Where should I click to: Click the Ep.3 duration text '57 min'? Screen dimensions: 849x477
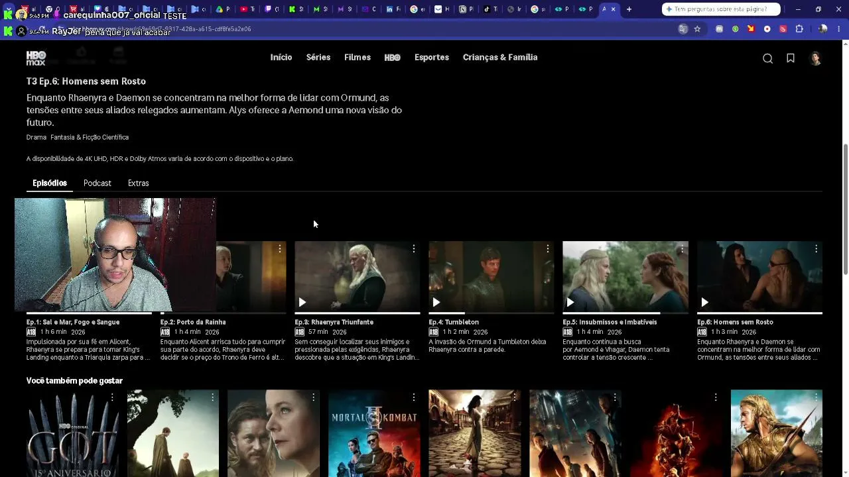point(318,332)
